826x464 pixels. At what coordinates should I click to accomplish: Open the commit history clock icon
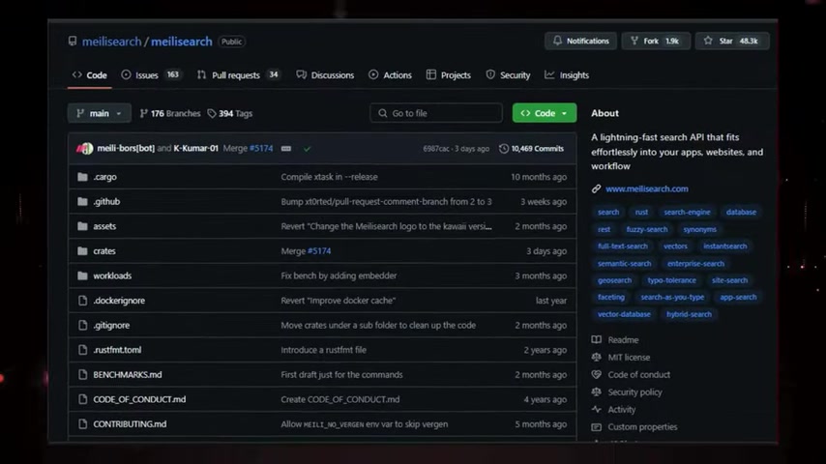504,149
